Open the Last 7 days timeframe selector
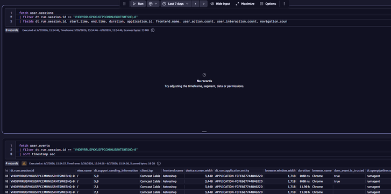 [x=176, y=4]
